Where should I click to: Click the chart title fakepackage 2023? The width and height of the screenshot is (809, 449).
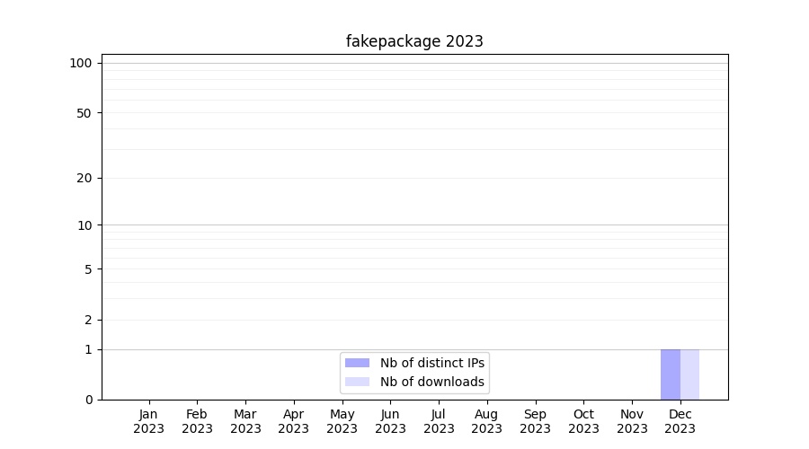coord(414,41)
